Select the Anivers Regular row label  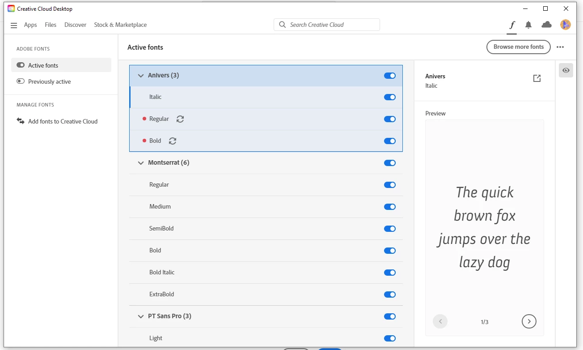click(x=159, y=119)
